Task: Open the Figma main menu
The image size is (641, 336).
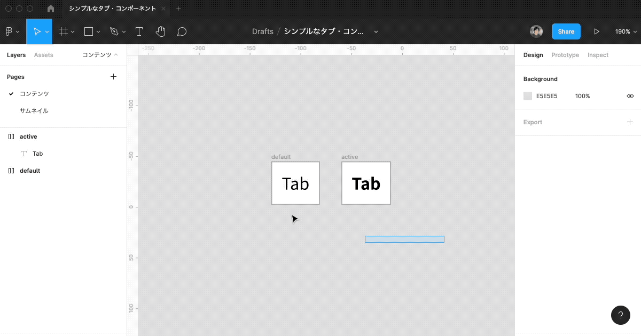Action: coord(10,31)
